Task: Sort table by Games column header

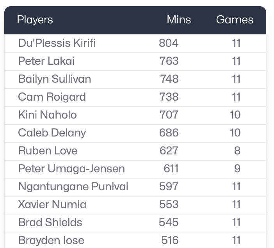Action: click(x=235, y=20)
